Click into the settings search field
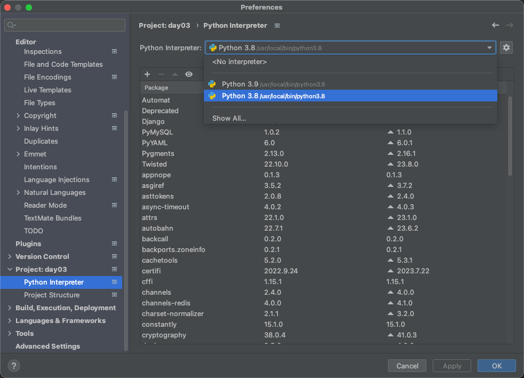Image resolution: width=524 pixels, height=378 pixels. pyautogui.click(x=65, y=25)
